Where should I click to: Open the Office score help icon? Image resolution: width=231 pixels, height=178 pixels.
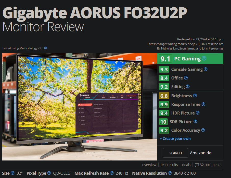(x=186, y=78)
